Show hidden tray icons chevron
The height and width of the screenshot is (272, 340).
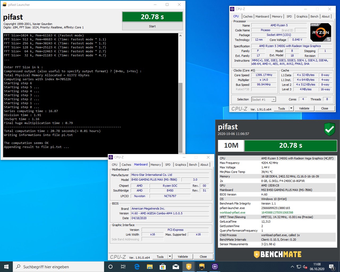pyautogui.click(x=292, y=267)
